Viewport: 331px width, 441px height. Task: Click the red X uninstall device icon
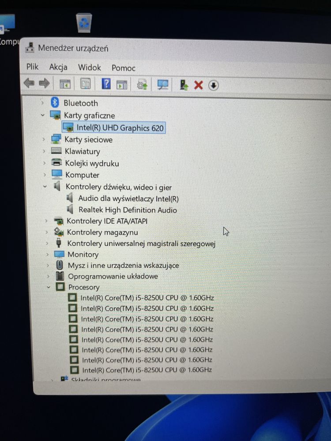[x=199, y=85]
